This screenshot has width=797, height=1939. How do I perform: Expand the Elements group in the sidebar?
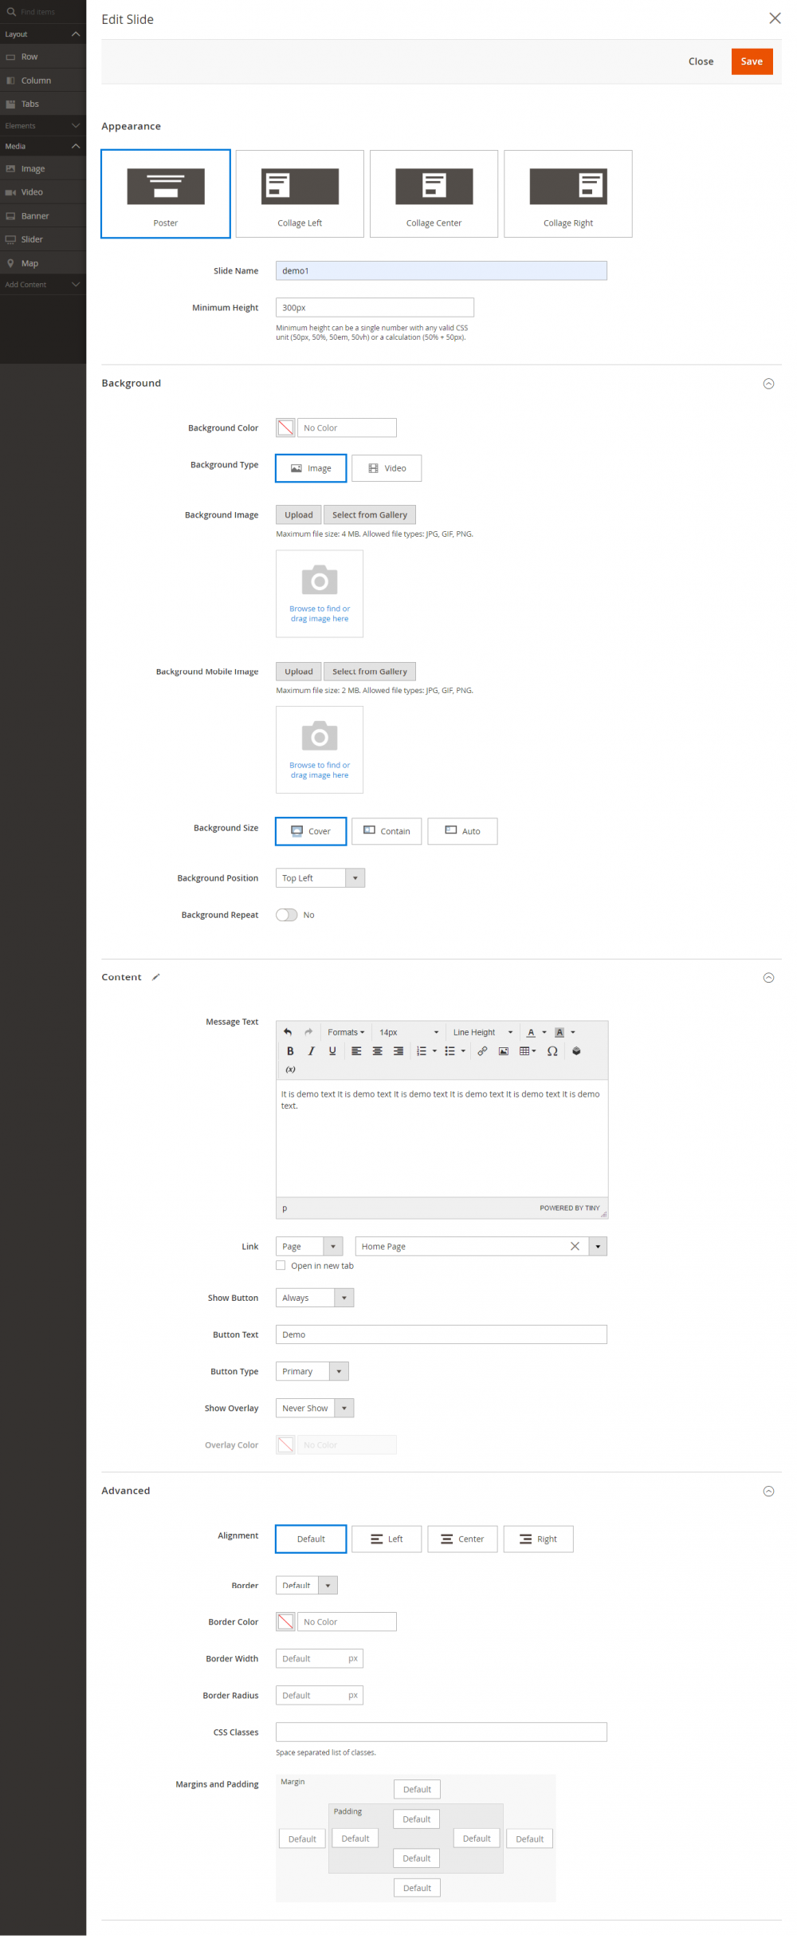pyautogui.click(x=43, y=125)
